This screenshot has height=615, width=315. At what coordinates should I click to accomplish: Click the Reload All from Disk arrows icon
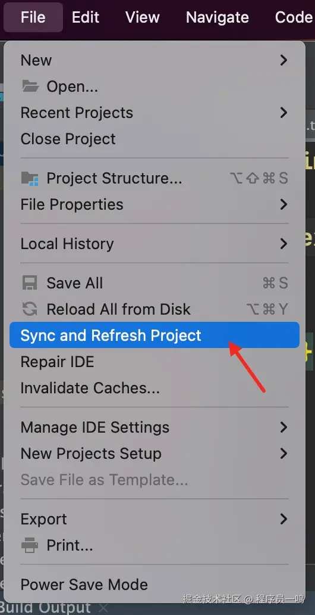[30, 309]
